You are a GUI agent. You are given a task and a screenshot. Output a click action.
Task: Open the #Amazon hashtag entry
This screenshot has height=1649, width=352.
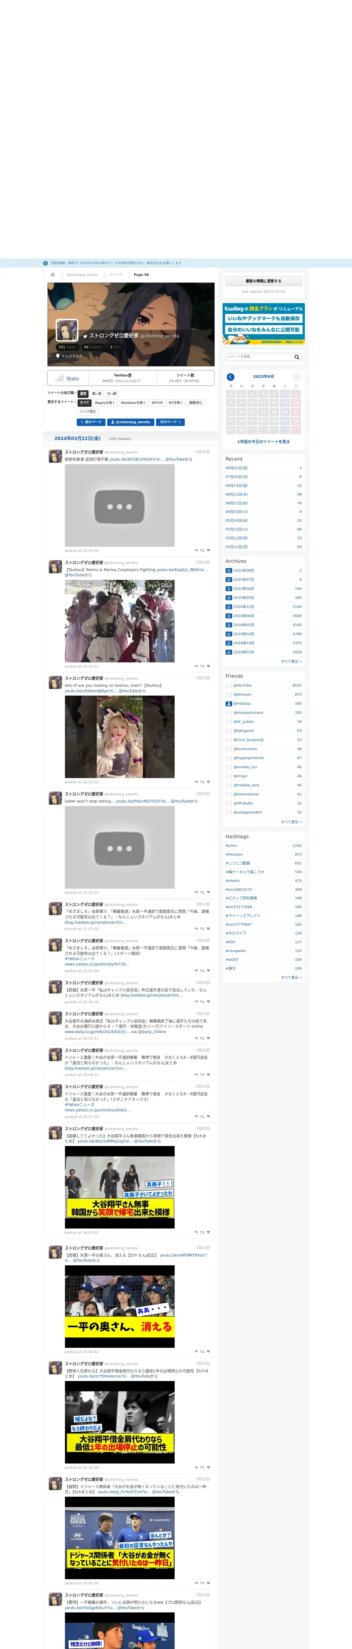[234, 854]
